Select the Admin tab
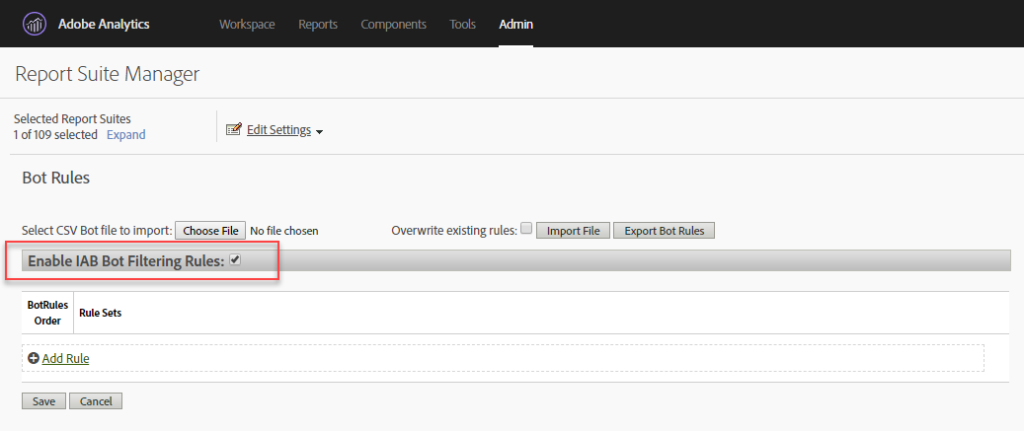This screenshot has width=1024, height=431. [x=515, y=24]
